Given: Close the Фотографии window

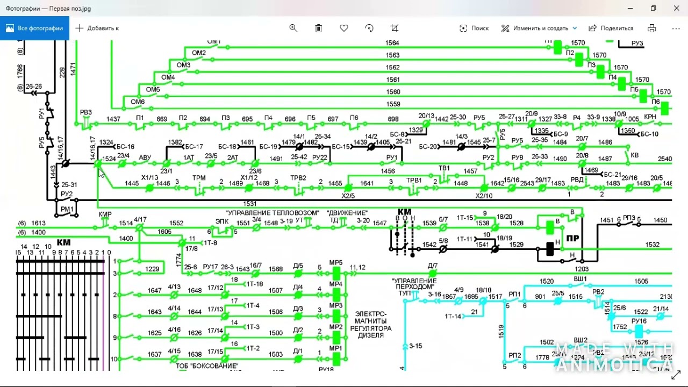Looking at the screenshot, I should coord(677,8).
